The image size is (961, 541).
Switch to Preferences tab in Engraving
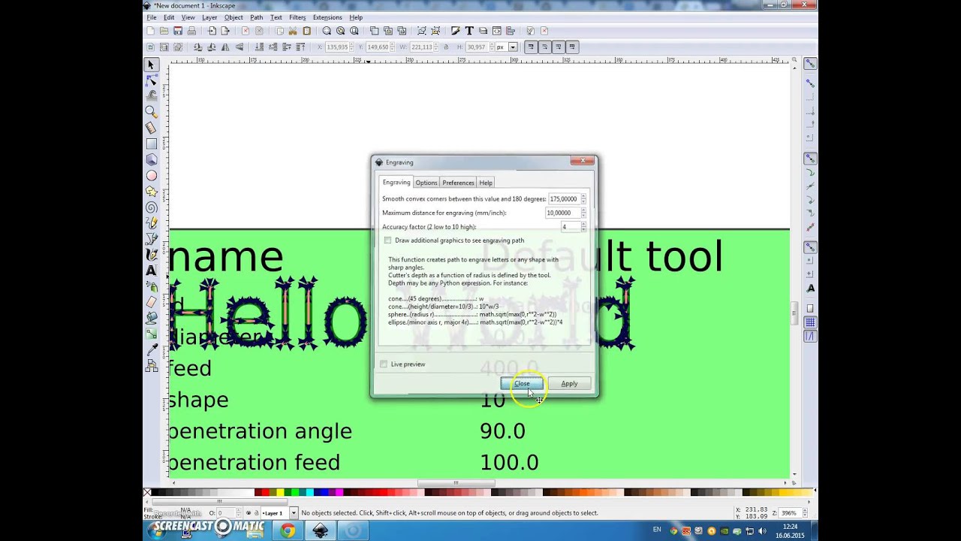tap(458, 183)
